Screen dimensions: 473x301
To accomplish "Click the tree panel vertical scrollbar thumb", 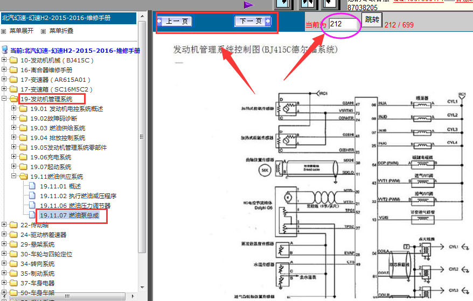I will [142, 137].
